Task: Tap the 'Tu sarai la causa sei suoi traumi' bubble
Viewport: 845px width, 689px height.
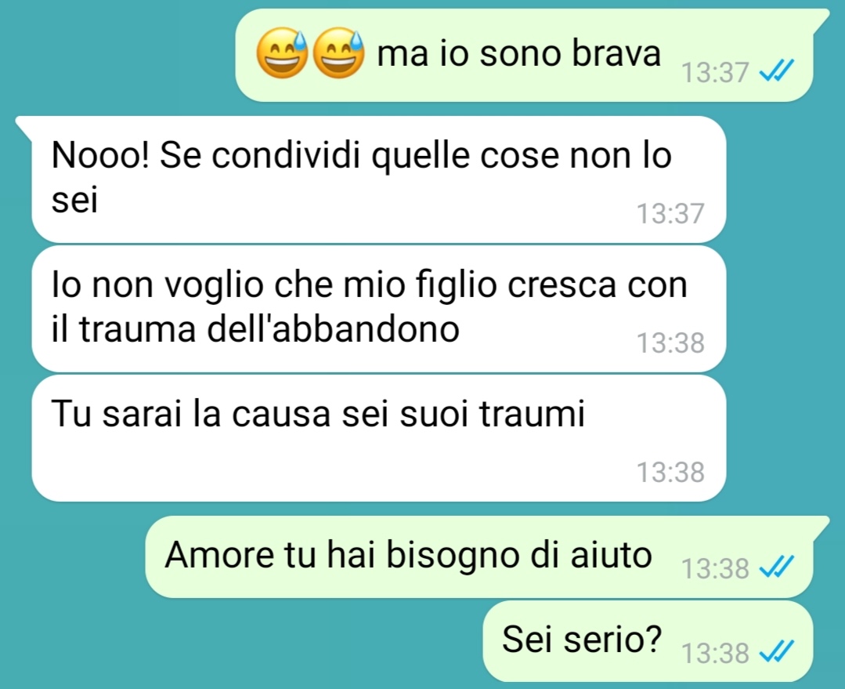Action: click(x=379, y=438)
